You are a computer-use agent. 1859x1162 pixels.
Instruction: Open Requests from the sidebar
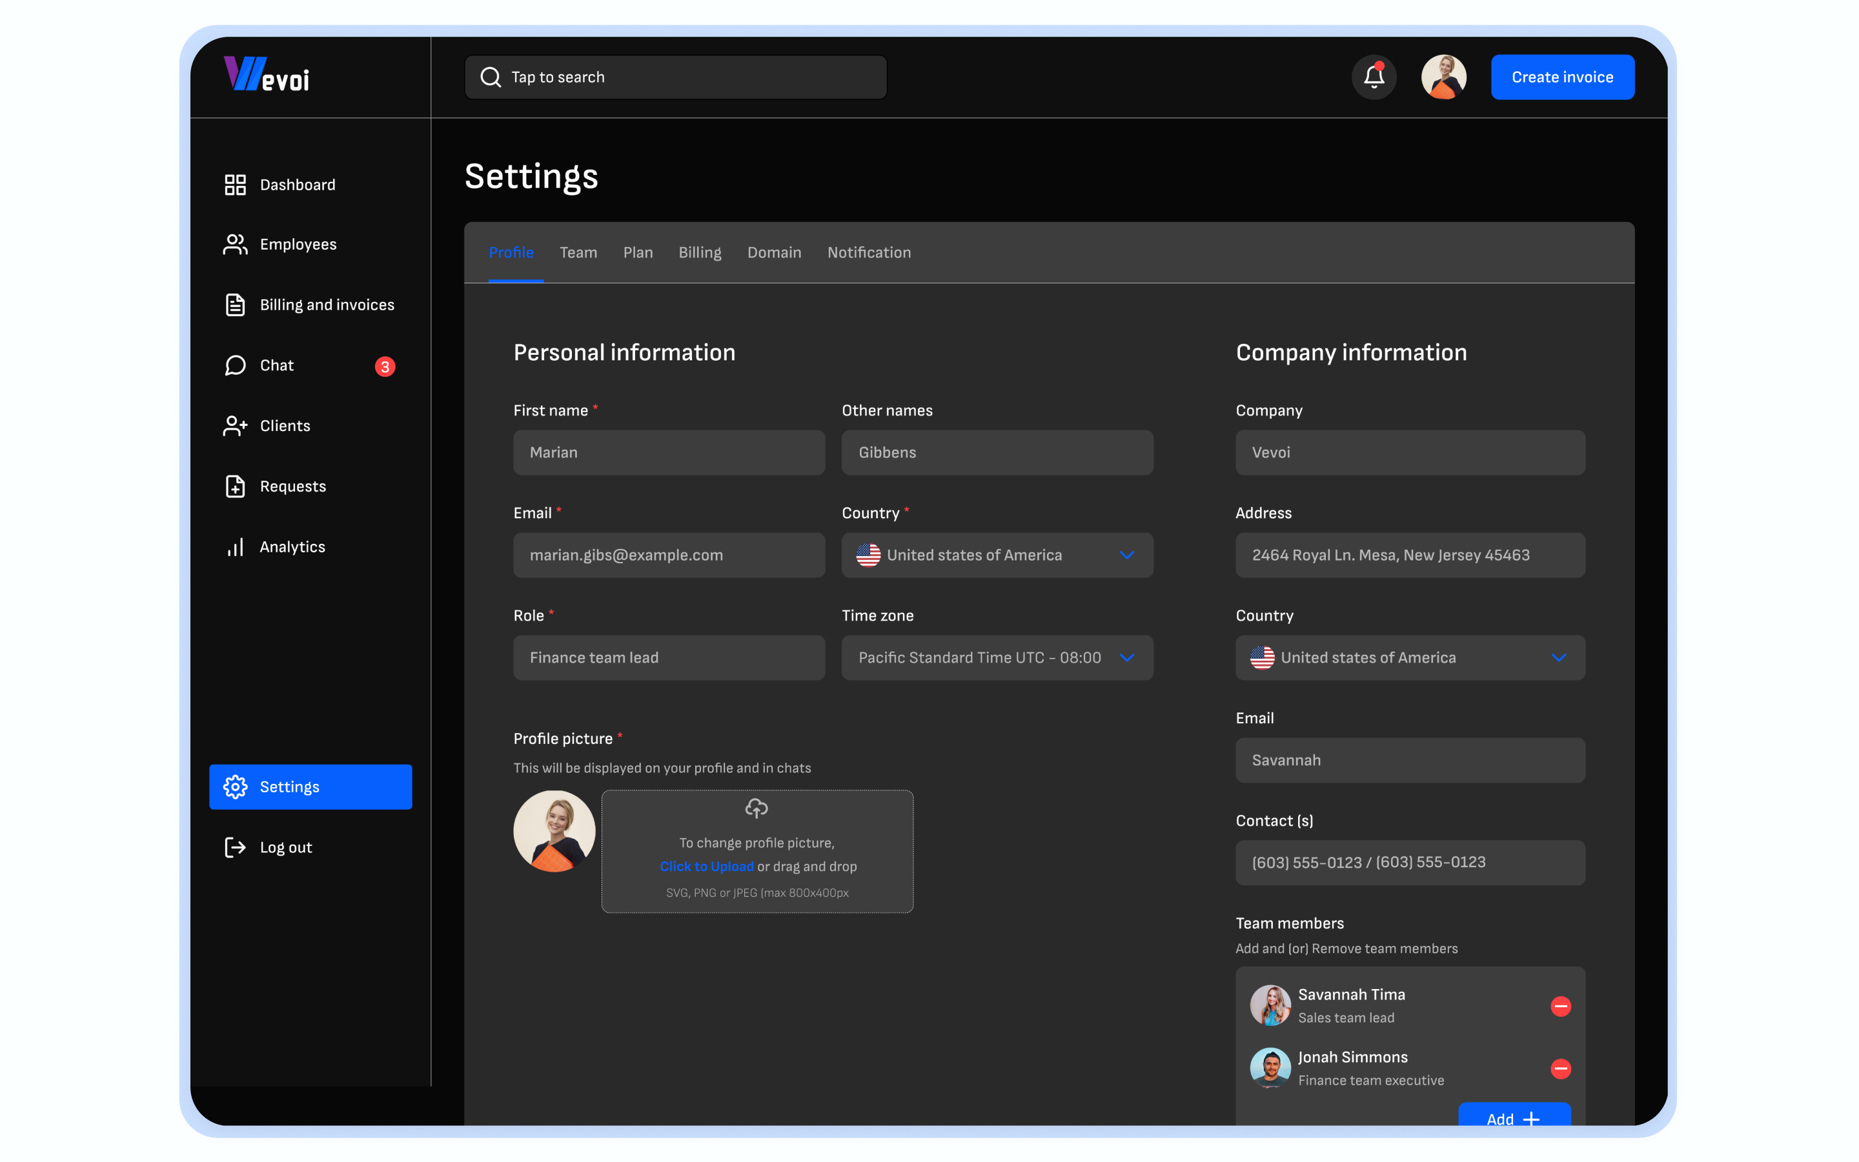click(310, 486)
